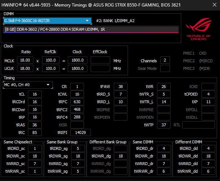This screenshot has width=220, height=181.
Task: Click the tRDRD_sc value field
Action: point(35,148)
